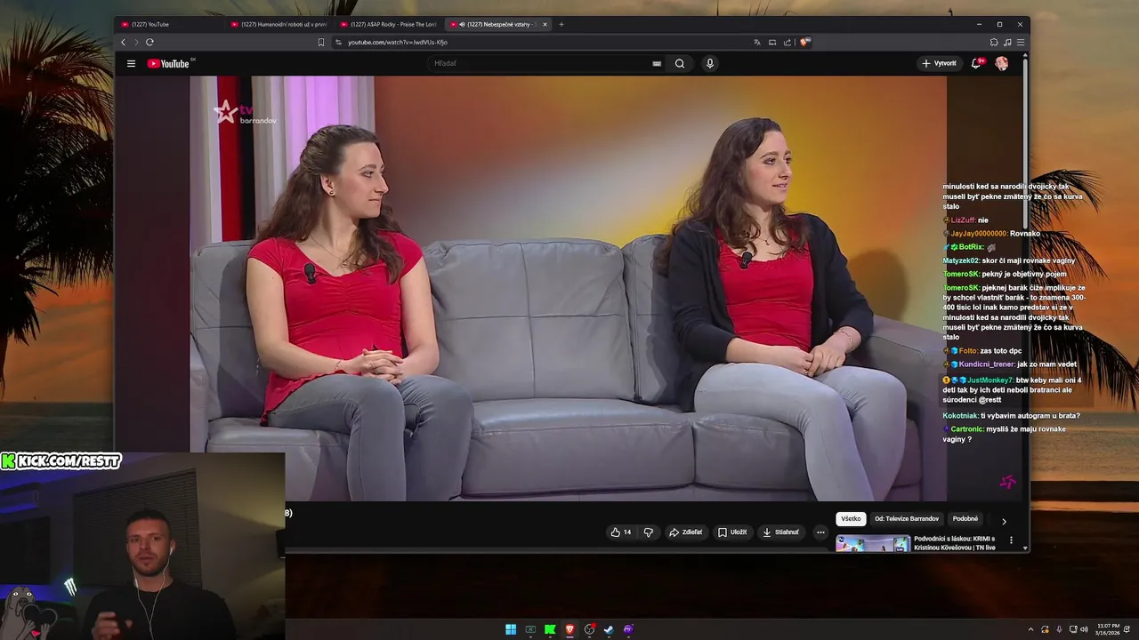Image resolution: width=1139 pixels, height=640 pixels.
Task: Open YouTube notifications bell
Action: pyautogui.click(x=976, y=63)
